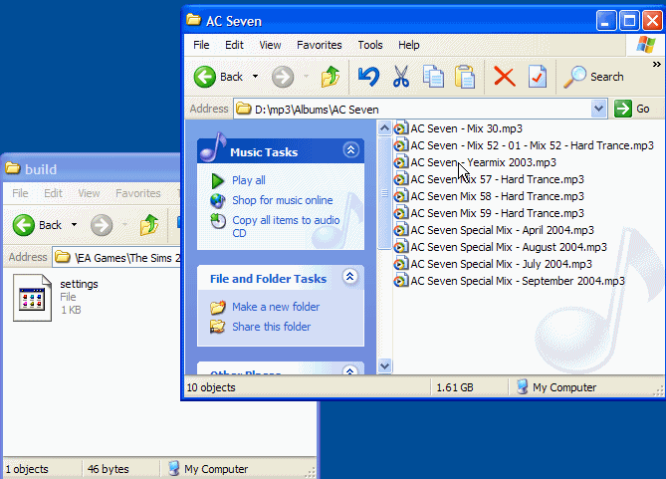The height and width of the screenshot is (479, 666).
Task: Open the Tools menu
Action: pyautogui.click(x=370, y=45)
